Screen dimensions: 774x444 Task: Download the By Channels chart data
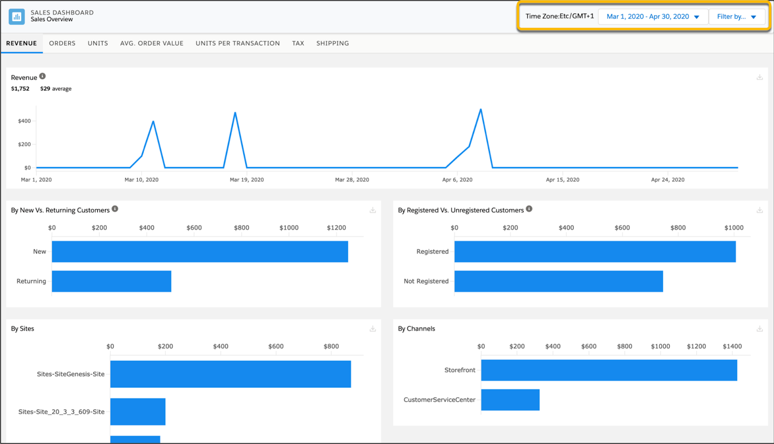tap(759, 328)
